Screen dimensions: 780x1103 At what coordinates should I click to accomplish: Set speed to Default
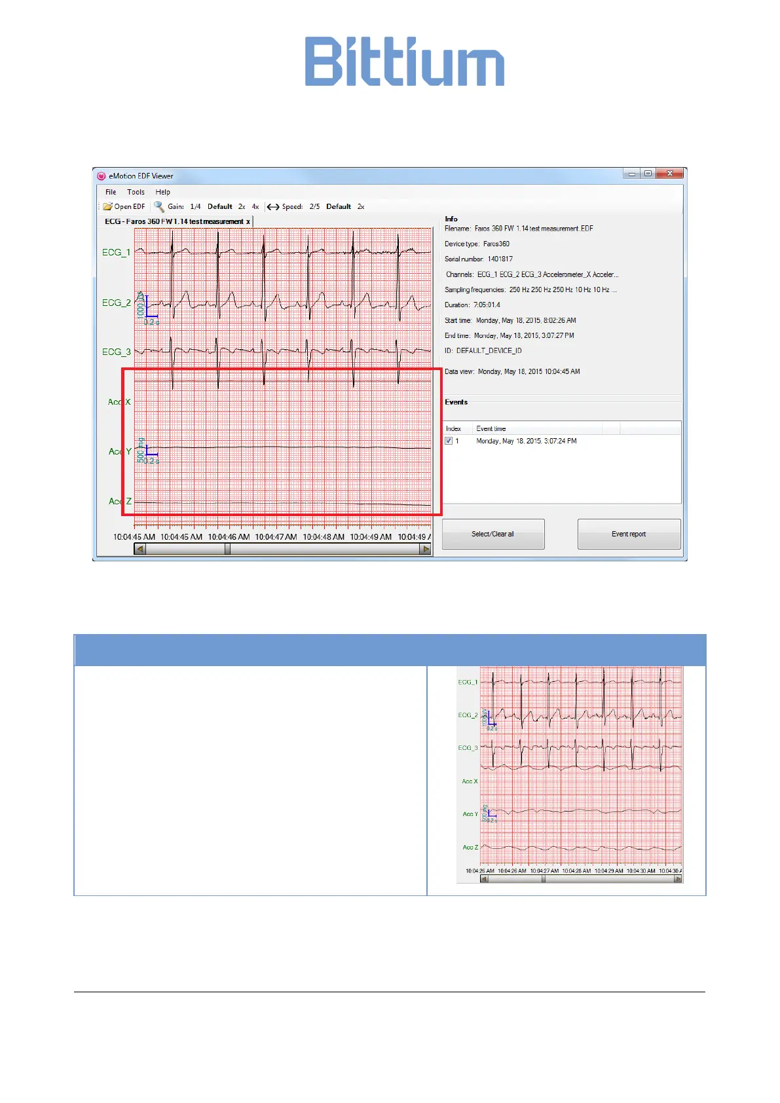[x=339, y=206]
